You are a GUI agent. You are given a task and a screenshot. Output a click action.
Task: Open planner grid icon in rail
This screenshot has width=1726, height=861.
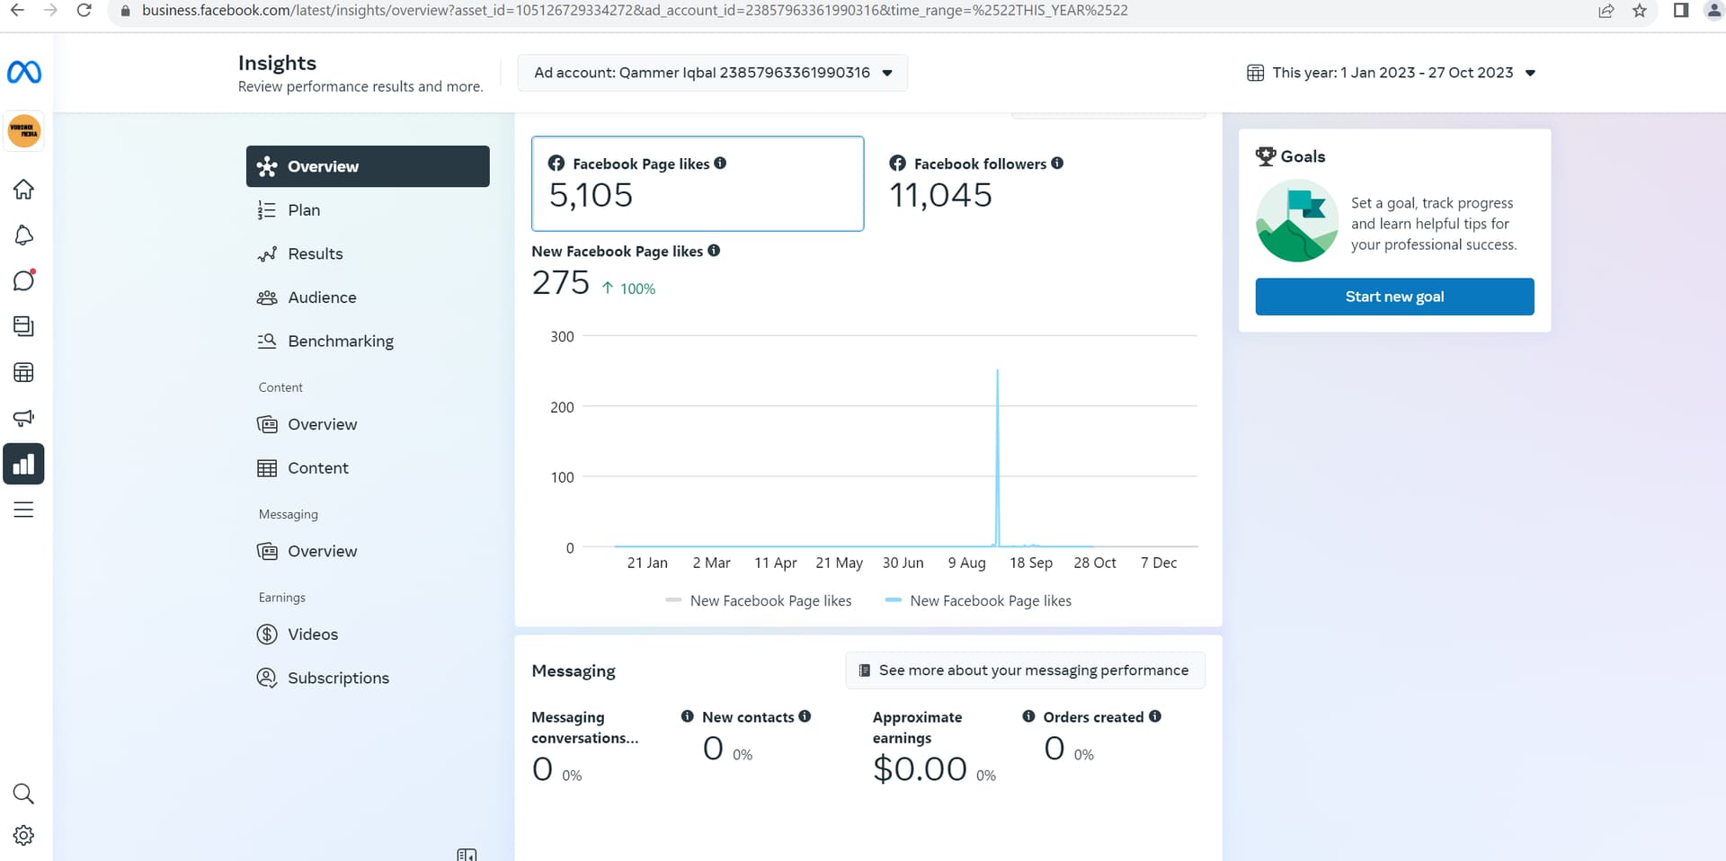24,372
